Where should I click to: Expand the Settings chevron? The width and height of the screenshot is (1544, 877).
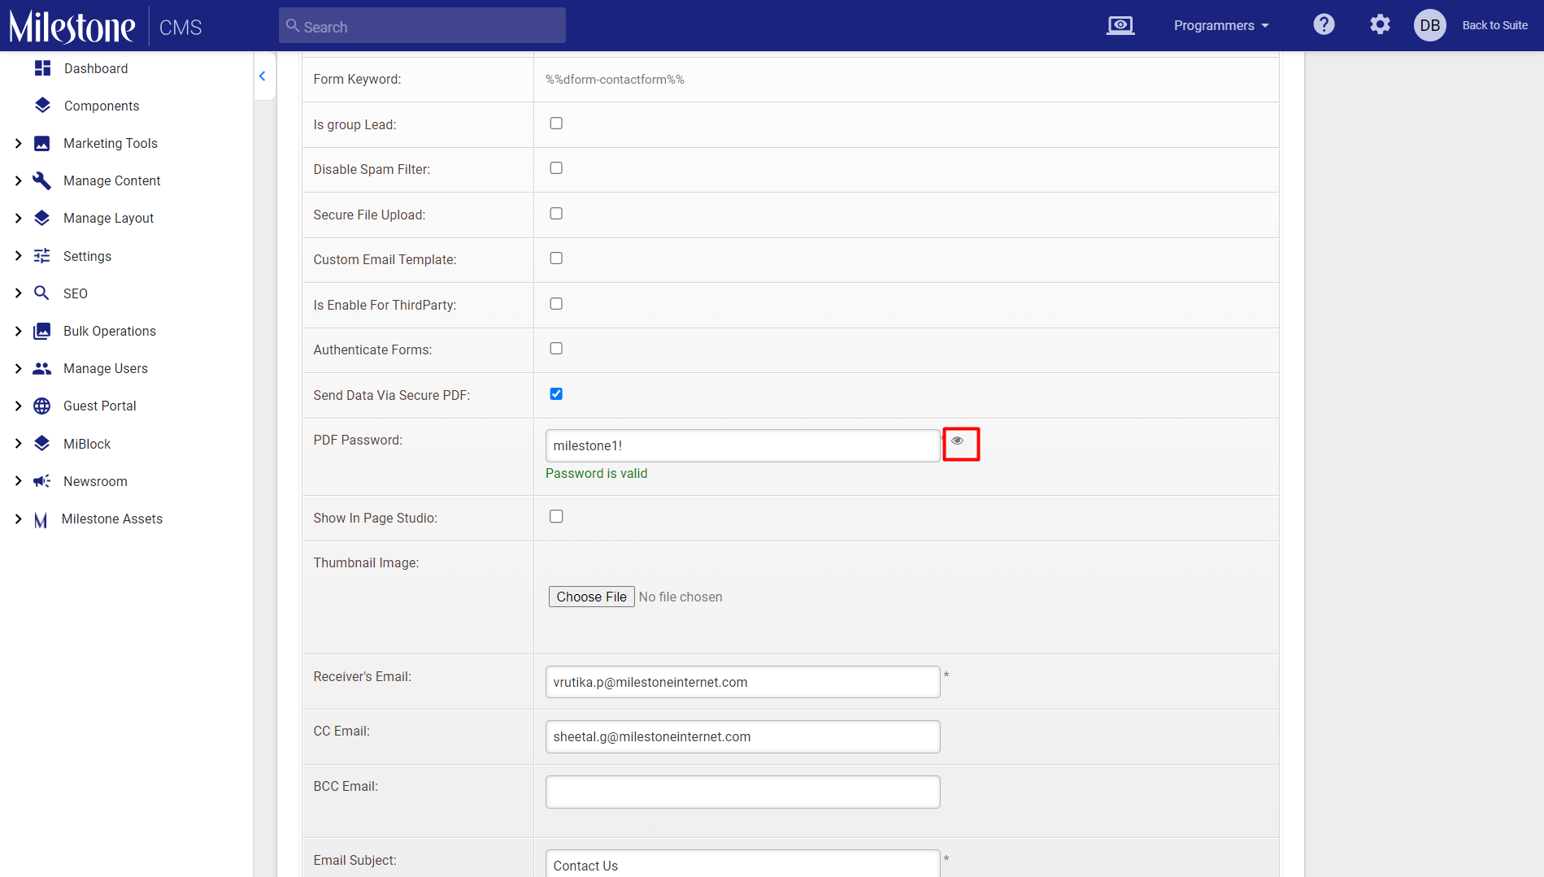(x=18, y=256)
